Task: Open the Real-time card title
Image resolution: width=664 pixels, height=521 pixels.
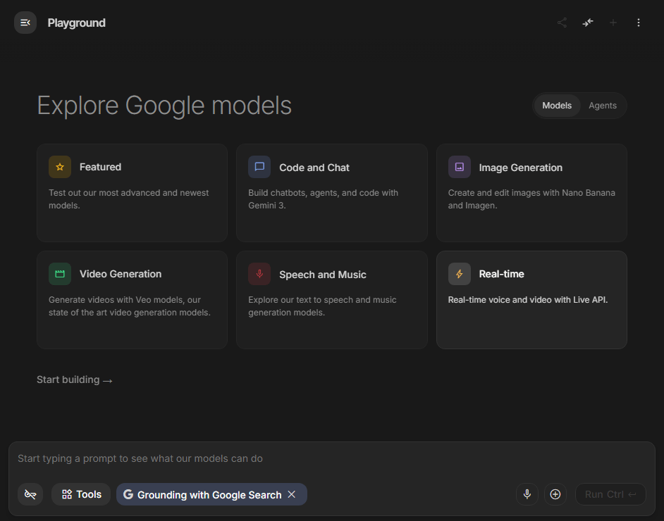Action: click(x=501, y=274)
